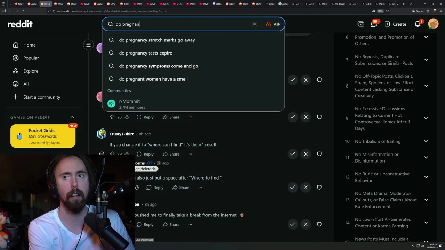445x250 pixels.
Task: Click the hamburger sidebar collapse icon
Action: pyautogui.click(x=88, y=45)
